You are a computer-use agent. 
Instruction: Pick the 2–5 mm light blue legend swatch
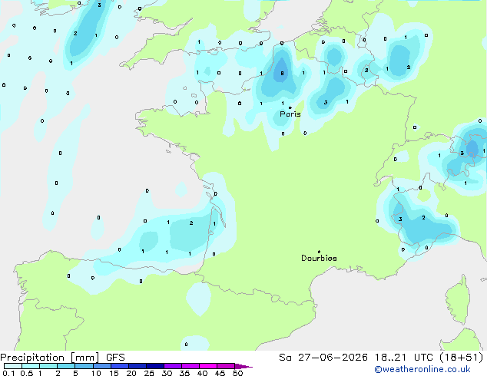pyautogui.click(x=66, y=366)
